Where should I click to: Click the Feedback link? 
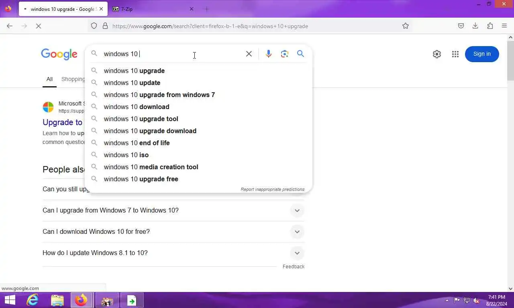pos(294,267)
